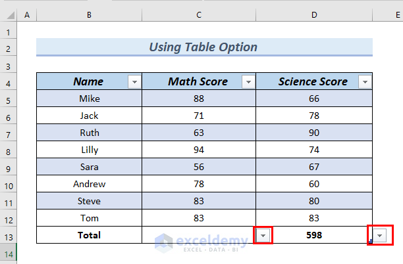
Task: Open the Math Score filter dropdown
Action: pos(248,82)
